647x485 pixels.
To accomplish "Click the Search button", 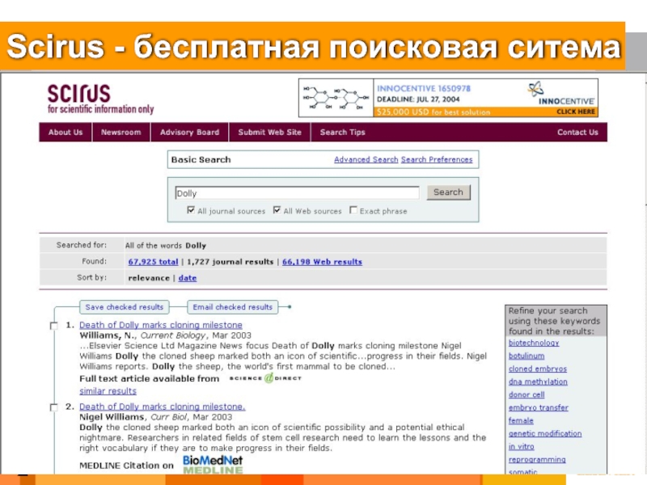I will click(x=449, y=192).
